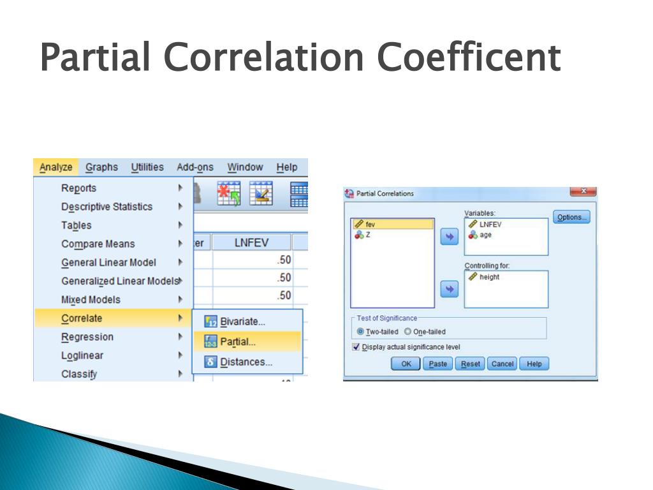The width and height of the screenshot is (653, 490).
Task: Expand the Classify submenu
Action: (x=114, y=374)
